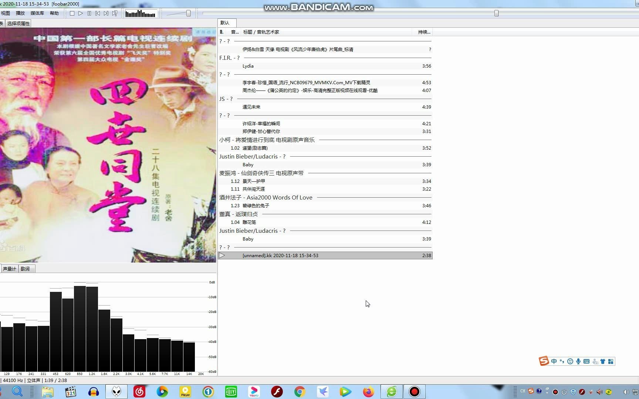Open the 播放 menu

20,13
